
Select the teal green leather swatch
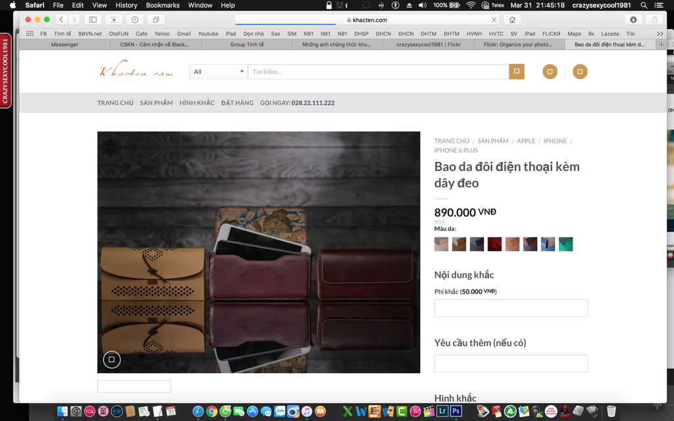tap(565, 244)
